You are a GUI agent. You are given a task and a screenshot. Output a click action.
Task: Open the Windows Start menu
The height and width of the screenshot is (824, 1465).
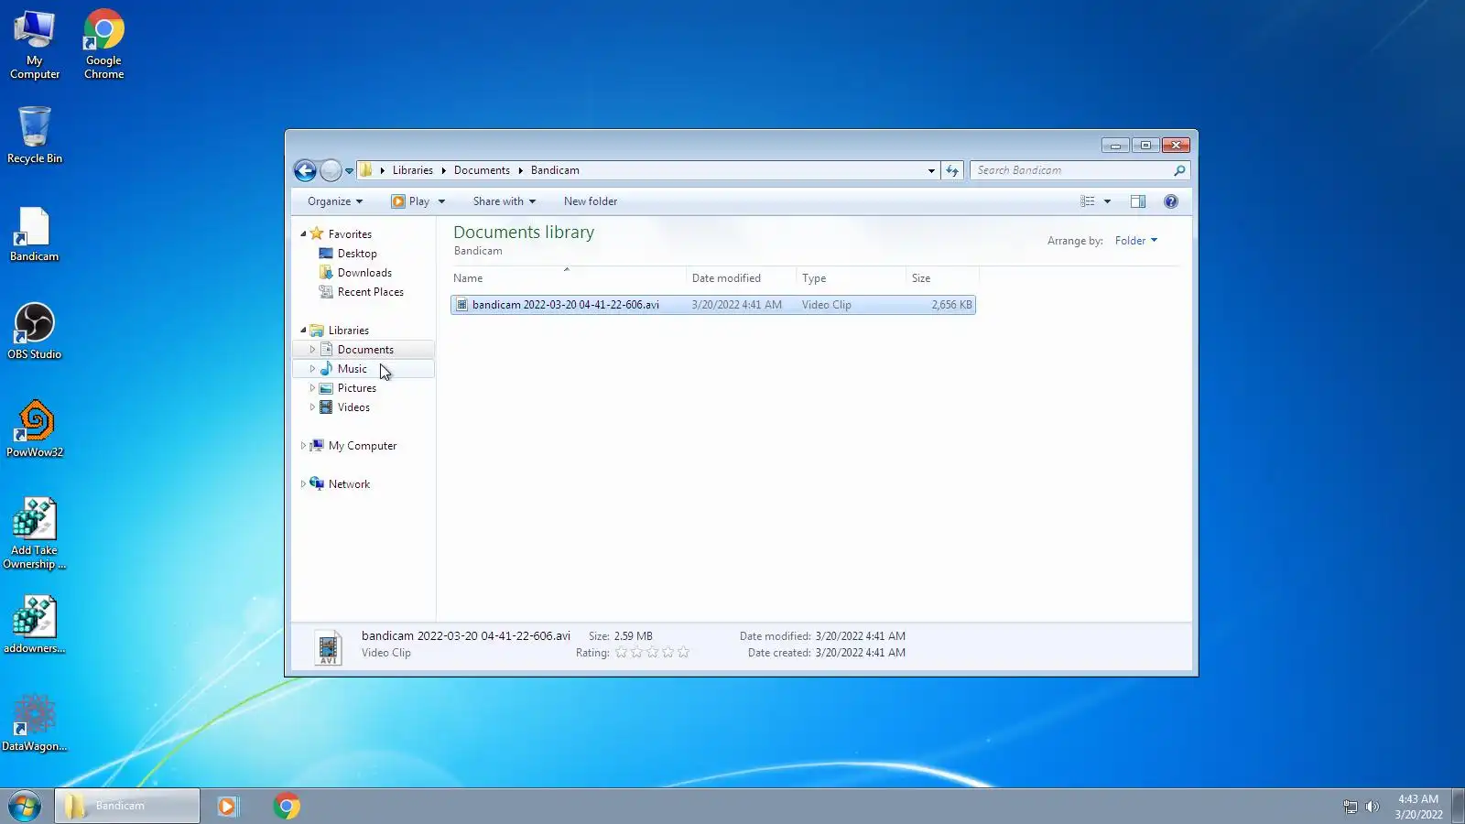25,807
